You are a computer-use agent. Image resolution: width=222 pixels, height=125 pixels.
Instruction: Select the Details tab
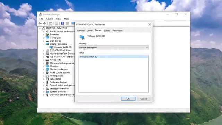98,30
